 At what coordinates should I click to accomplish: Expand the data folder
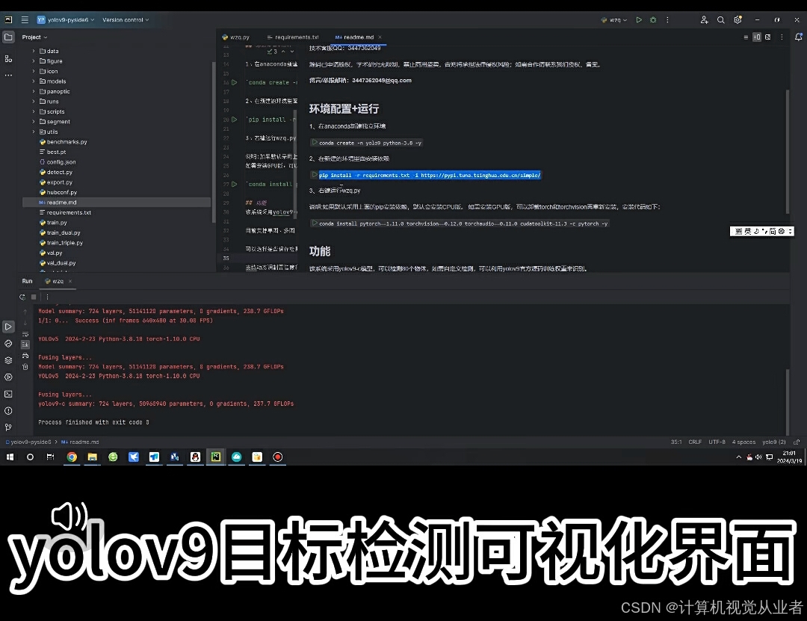34,51
